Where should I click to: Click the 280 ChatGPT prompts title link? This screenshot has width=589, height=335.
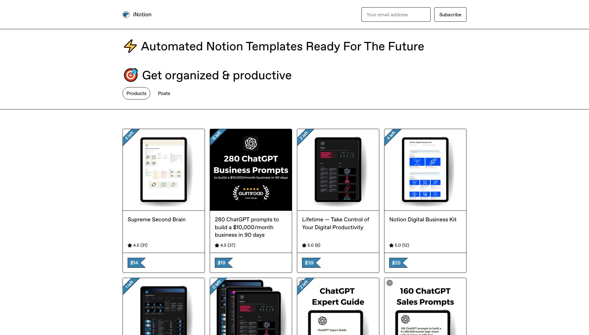coord(247,227)
